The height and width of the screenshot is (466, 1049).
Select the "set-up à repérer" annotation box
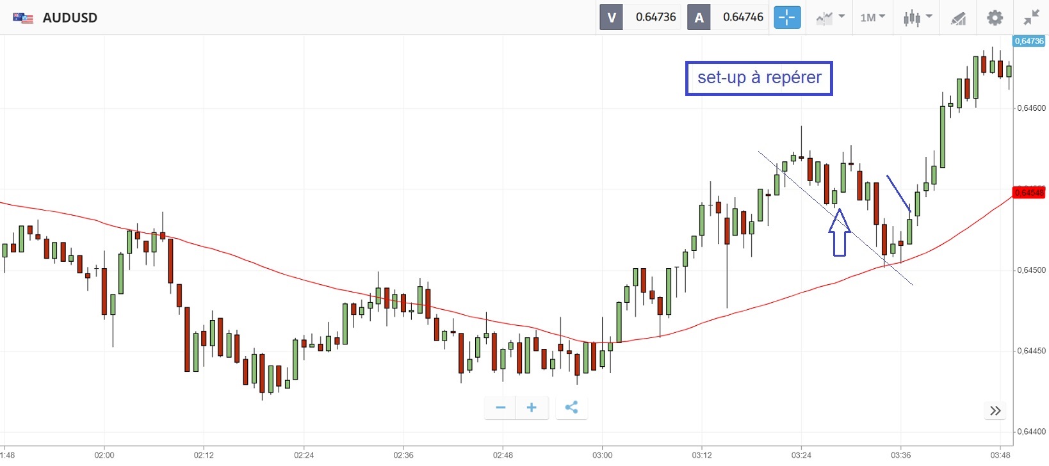pos(759,78)
